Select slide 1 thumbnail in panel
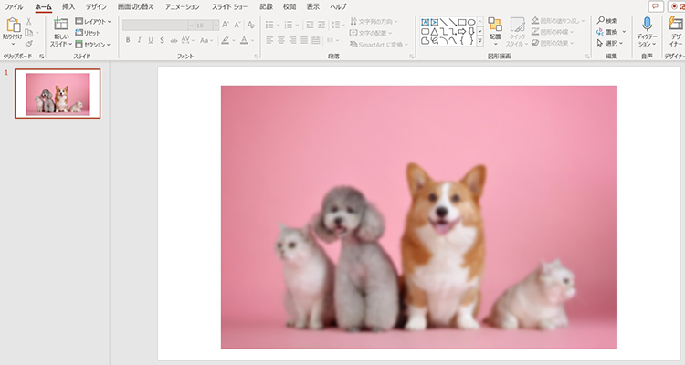 [x=57, y=93]
